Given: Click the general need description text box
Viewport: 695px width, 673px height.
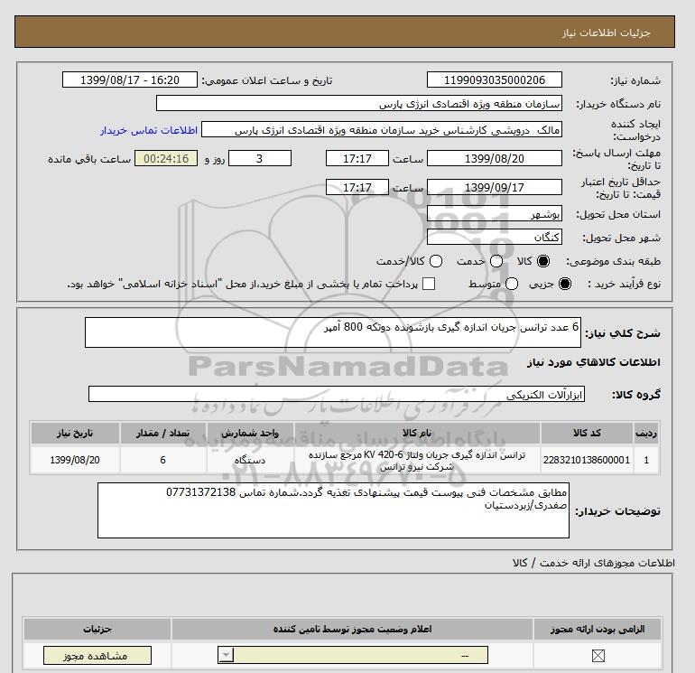Looking at the screenshot, I should coord(333,332).
